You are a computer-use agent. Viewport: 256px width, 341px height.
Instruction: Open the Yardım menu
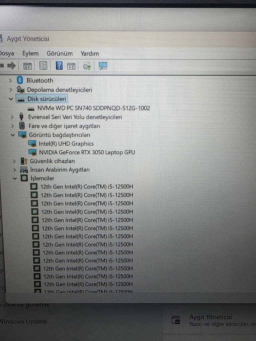click(x=90, y=54)
